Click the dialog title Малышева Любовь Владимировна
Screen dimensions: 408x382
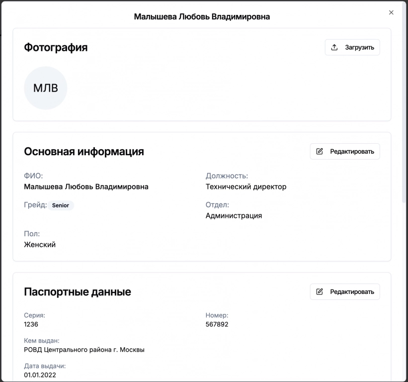(202, 17)
